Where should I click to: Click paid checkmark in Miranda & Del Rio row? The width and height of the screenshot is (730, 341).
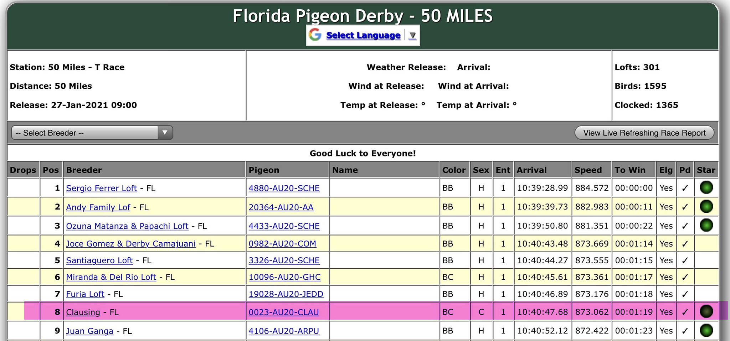[685, 277]
